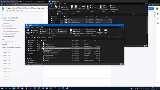This screenshot has height=90, width=160.
Task: Click Invert selection in bios window
Action: pyautogui.click(x=114, y=9)
